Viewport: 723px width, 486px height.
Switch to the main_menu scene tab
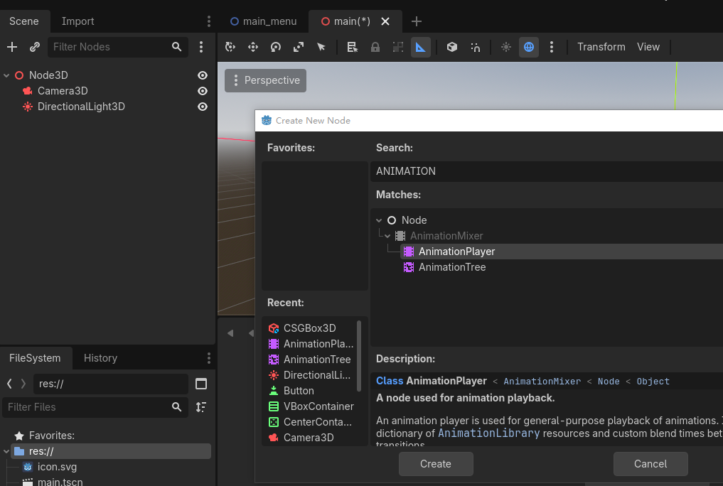coord(264,21)
